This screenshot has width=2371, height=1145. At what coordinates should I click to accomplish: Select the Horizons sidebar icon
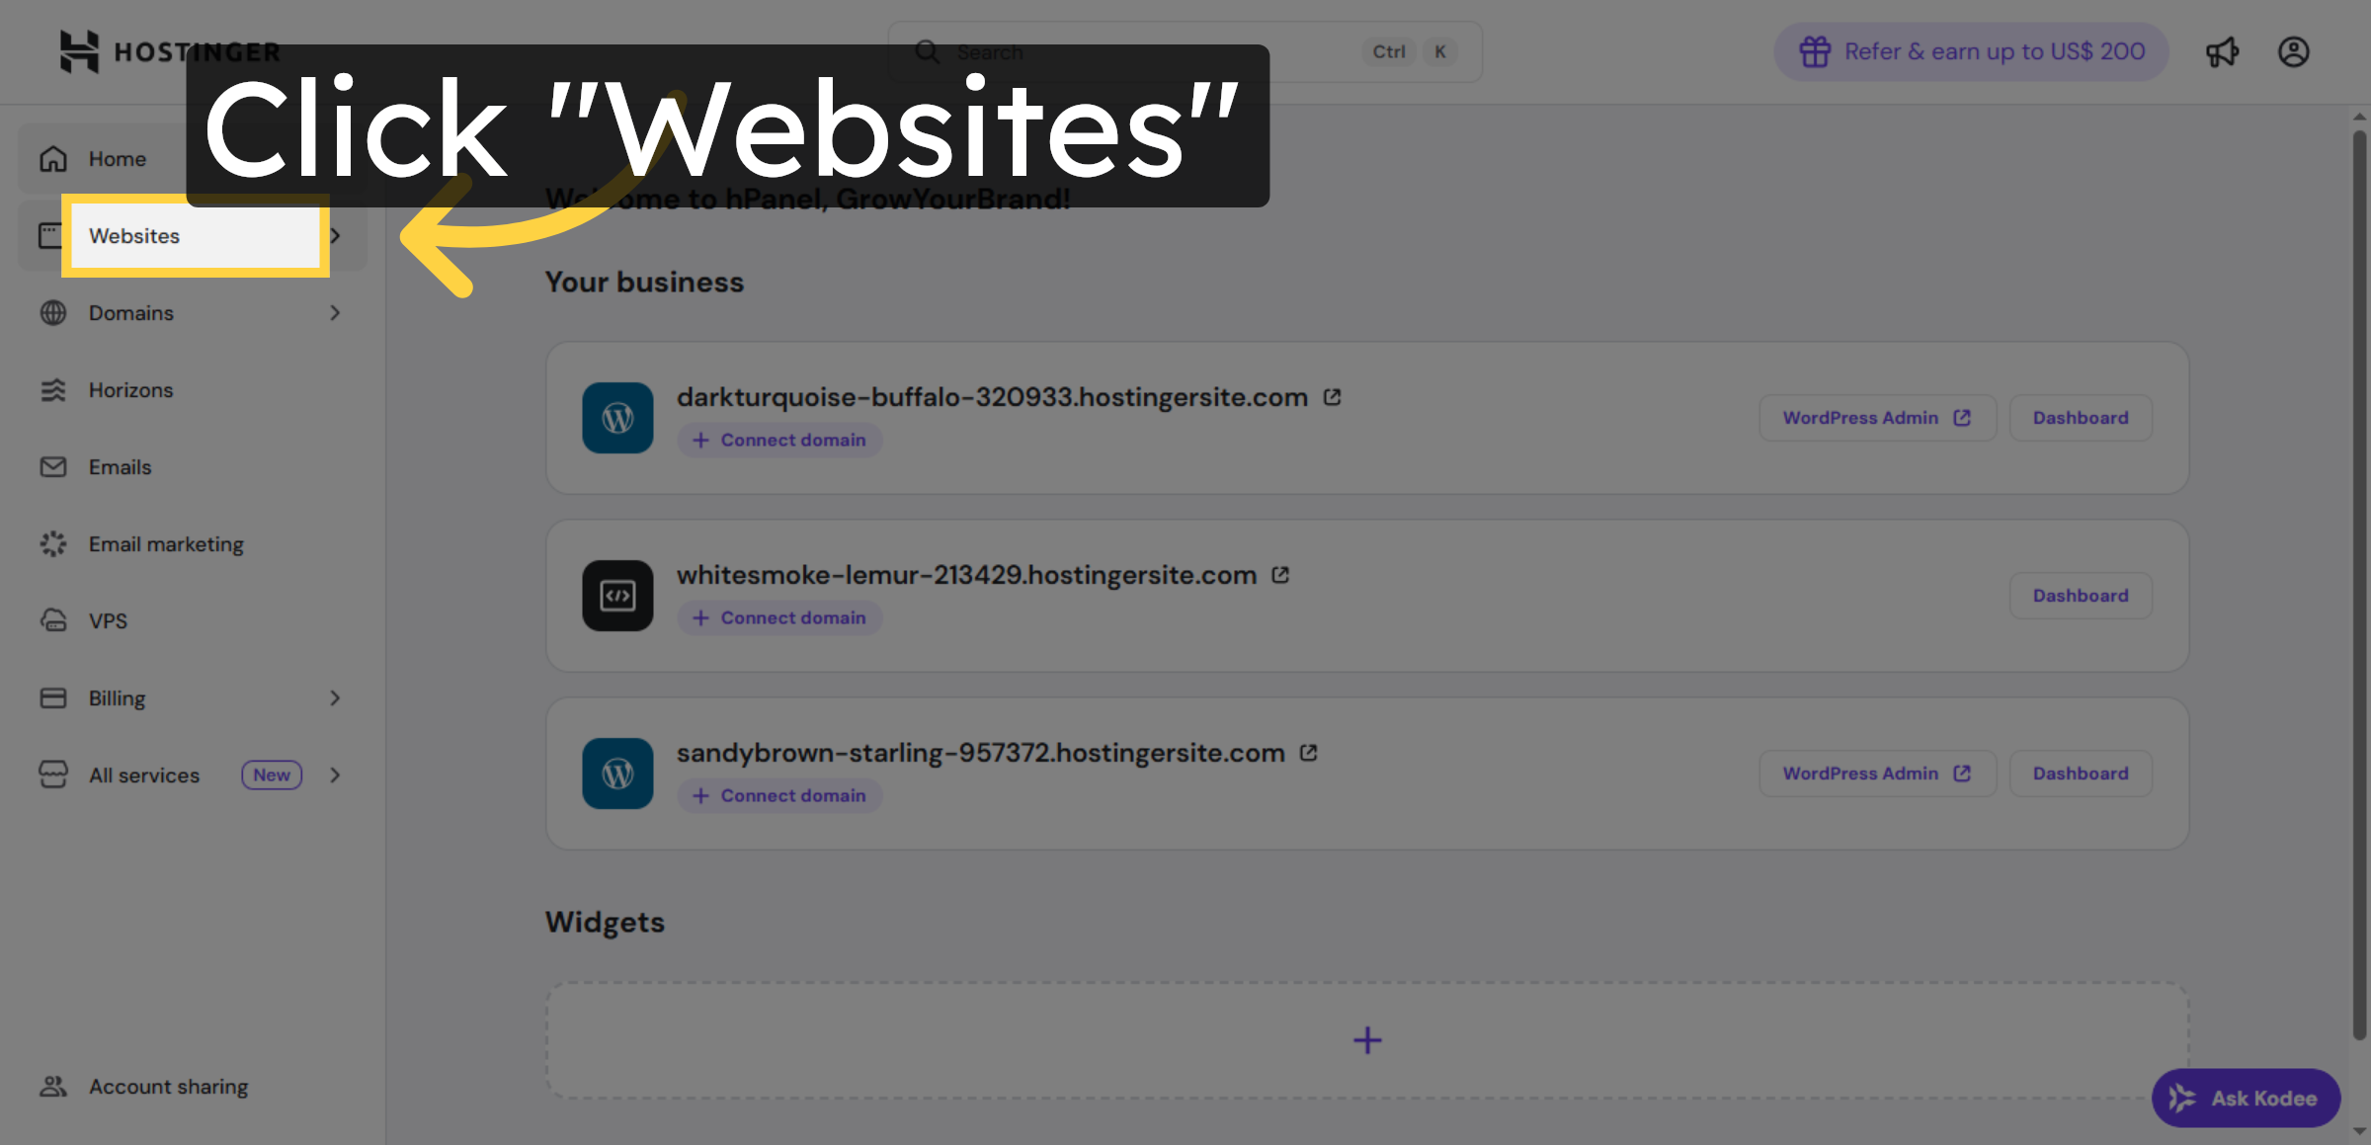pyautogui.click(x=52, y=389)
